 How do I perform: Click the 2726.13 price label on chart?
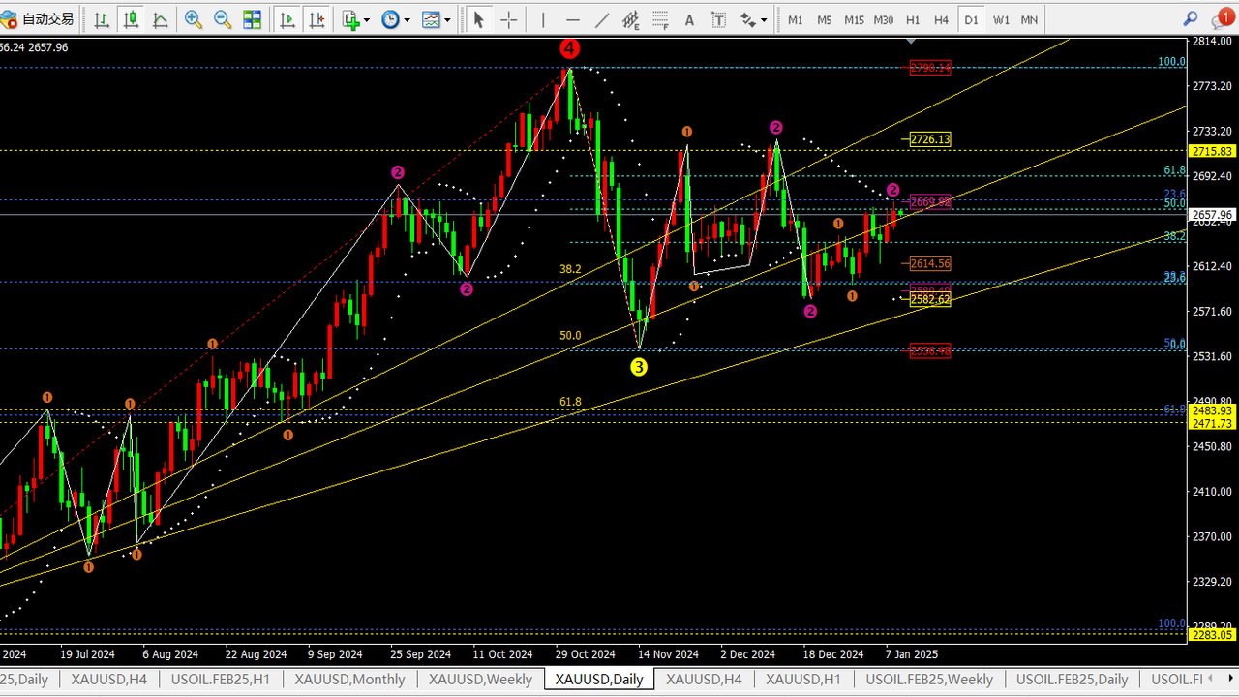[x=929, y=139]
